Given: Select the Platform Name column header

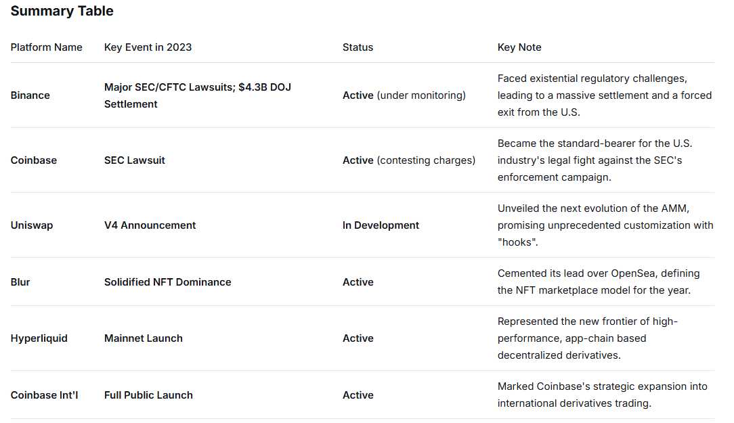Looking at the screenshot, I should point(46,47).
